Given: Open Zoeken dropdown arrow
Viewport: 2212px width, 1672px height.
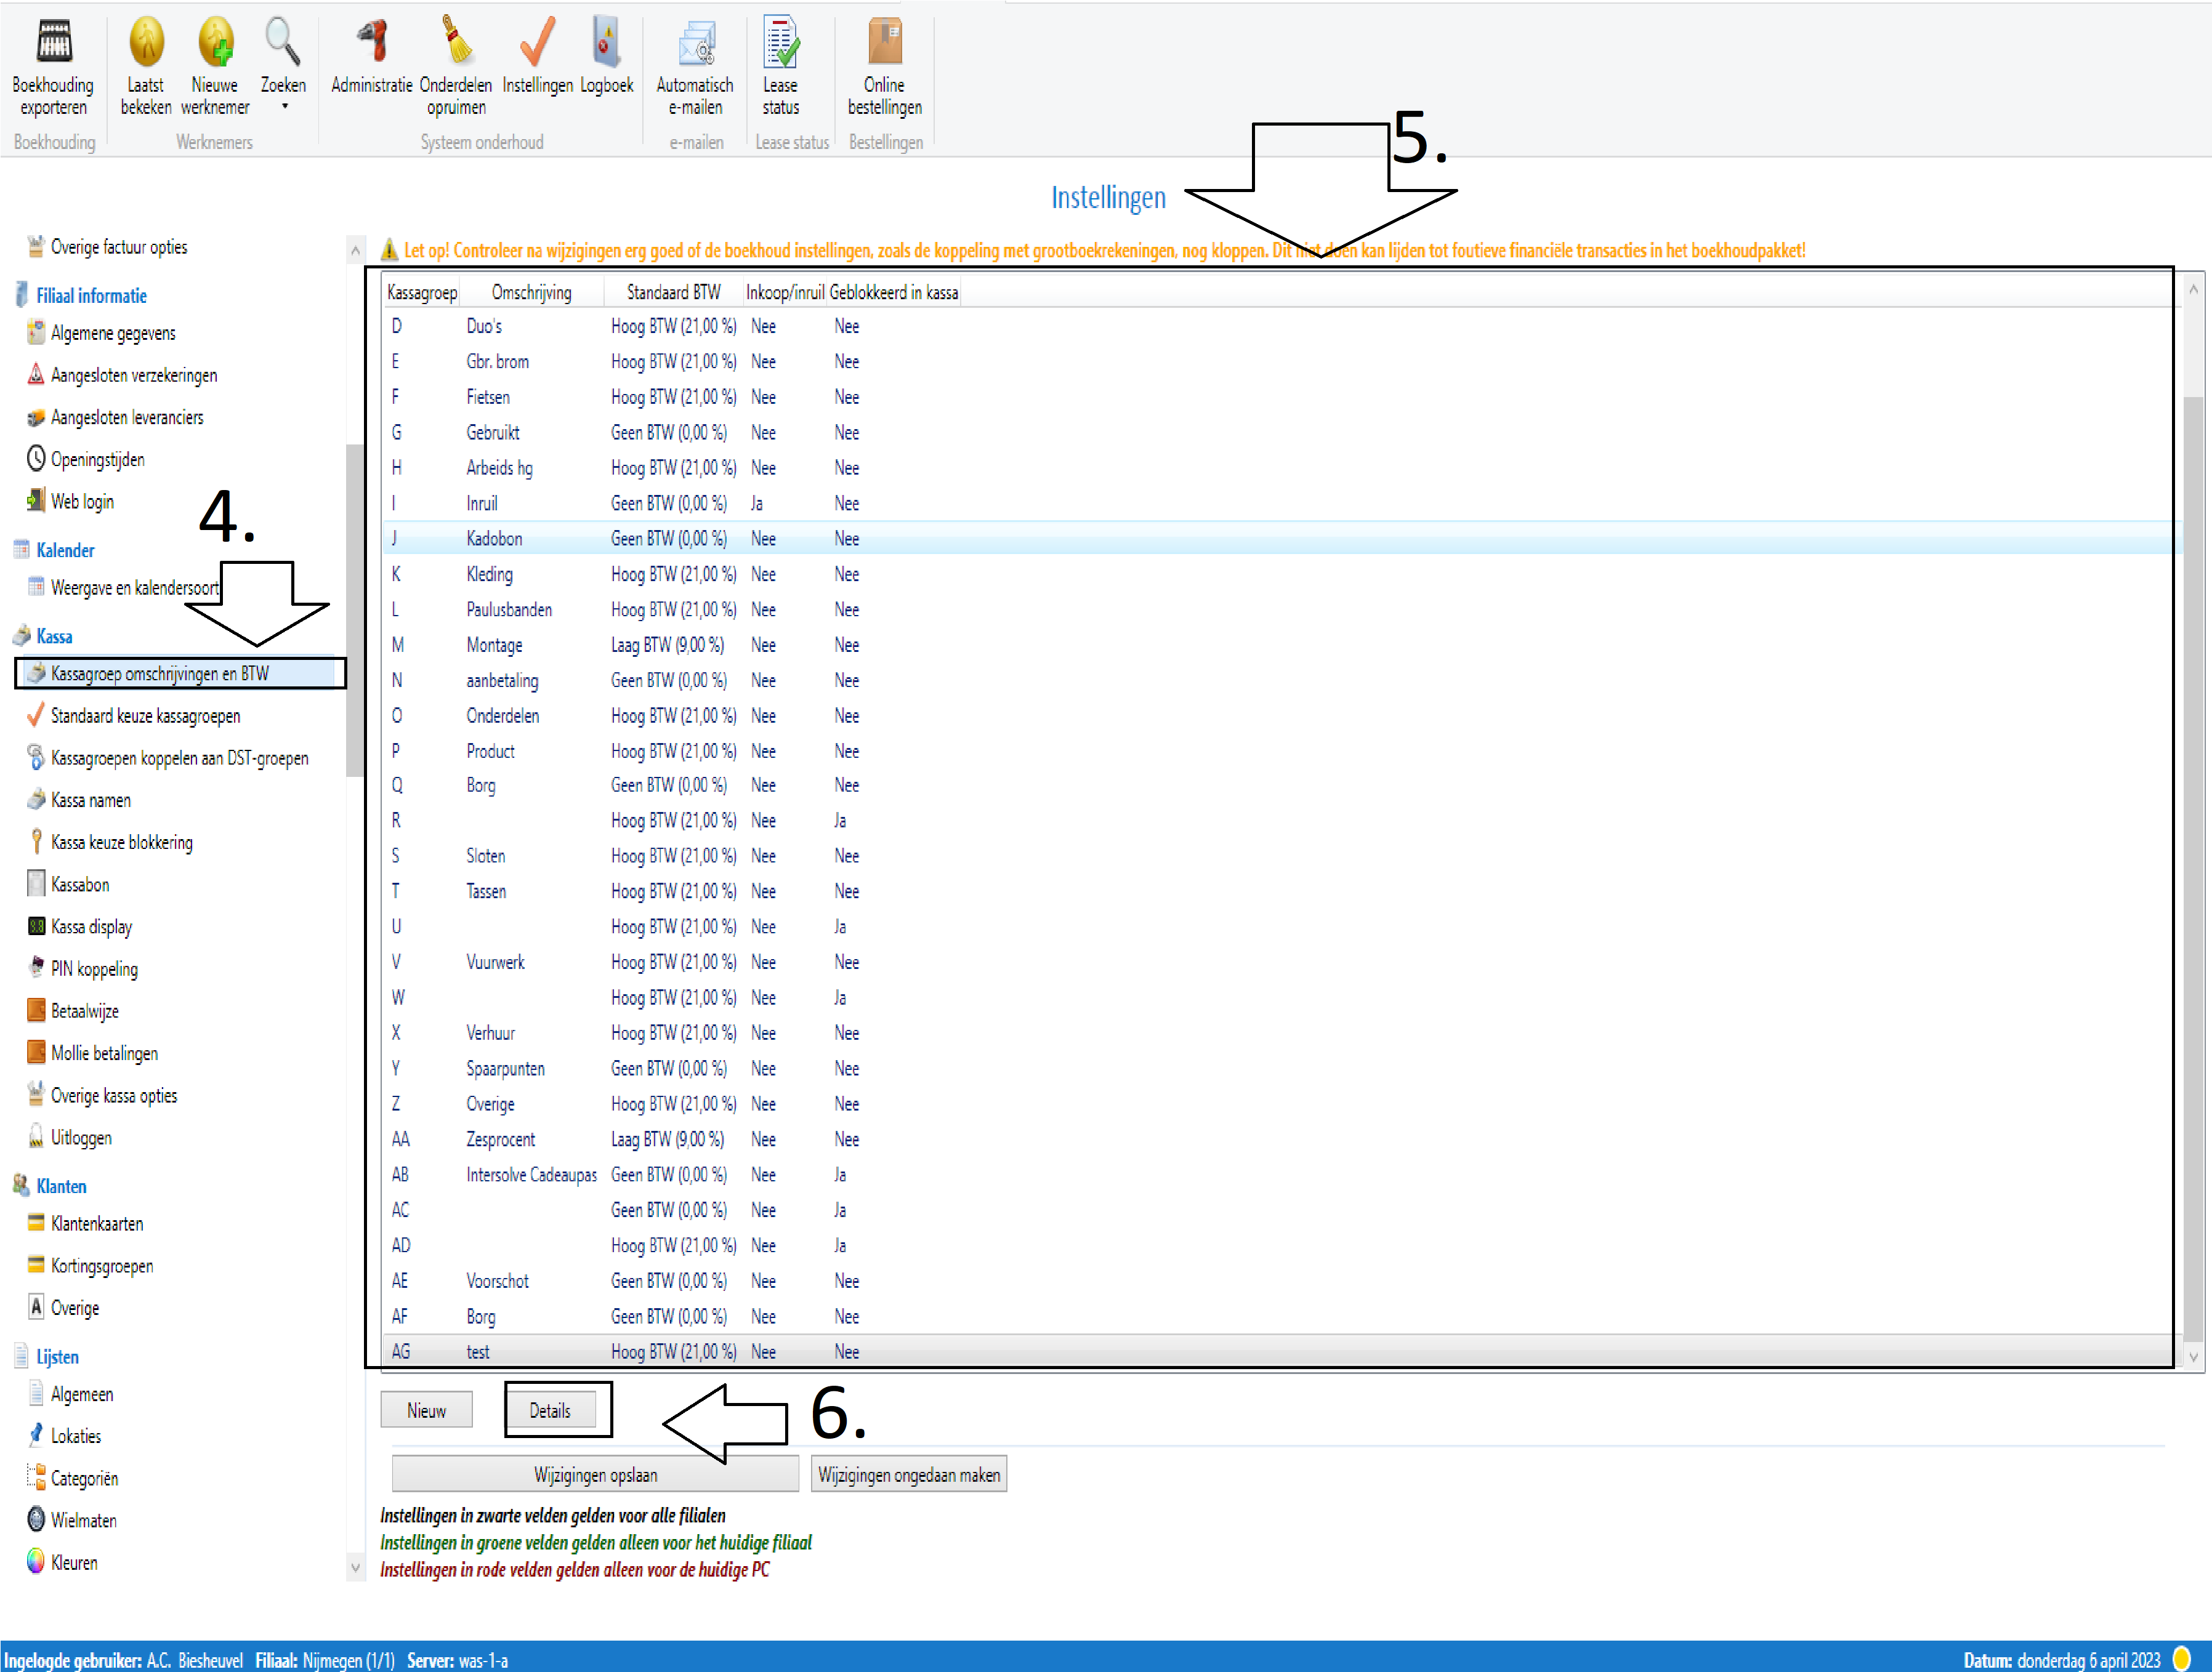Looking at the screenshot, I should pyautogui.click(x=284, y=107).
